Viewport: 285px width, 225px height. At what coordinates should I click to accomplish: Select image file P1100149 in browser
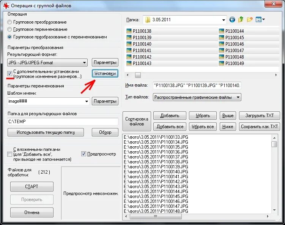click(231, 63)
